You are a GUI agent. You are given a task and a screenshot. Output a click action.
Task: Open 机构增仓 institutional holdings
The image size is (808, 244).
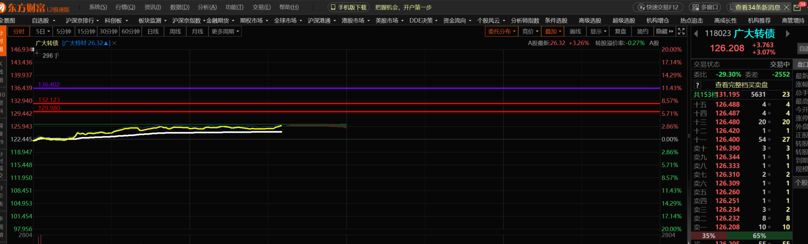(657, 21)
